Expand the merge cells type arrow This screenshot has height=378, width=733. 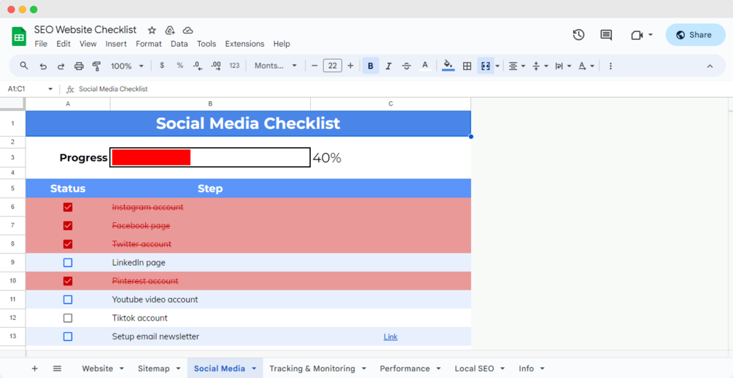click(497, 66)
